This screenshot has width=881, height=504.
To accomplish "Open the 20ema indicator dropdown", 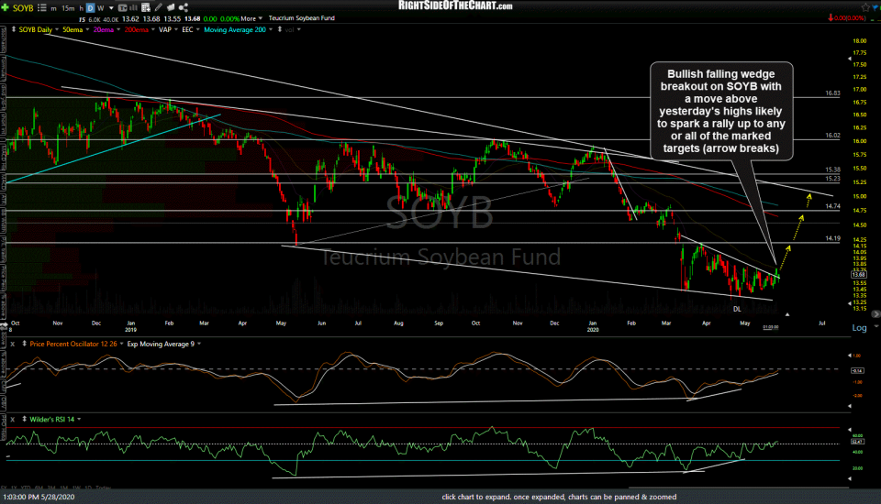I will [x=118, y=29].
